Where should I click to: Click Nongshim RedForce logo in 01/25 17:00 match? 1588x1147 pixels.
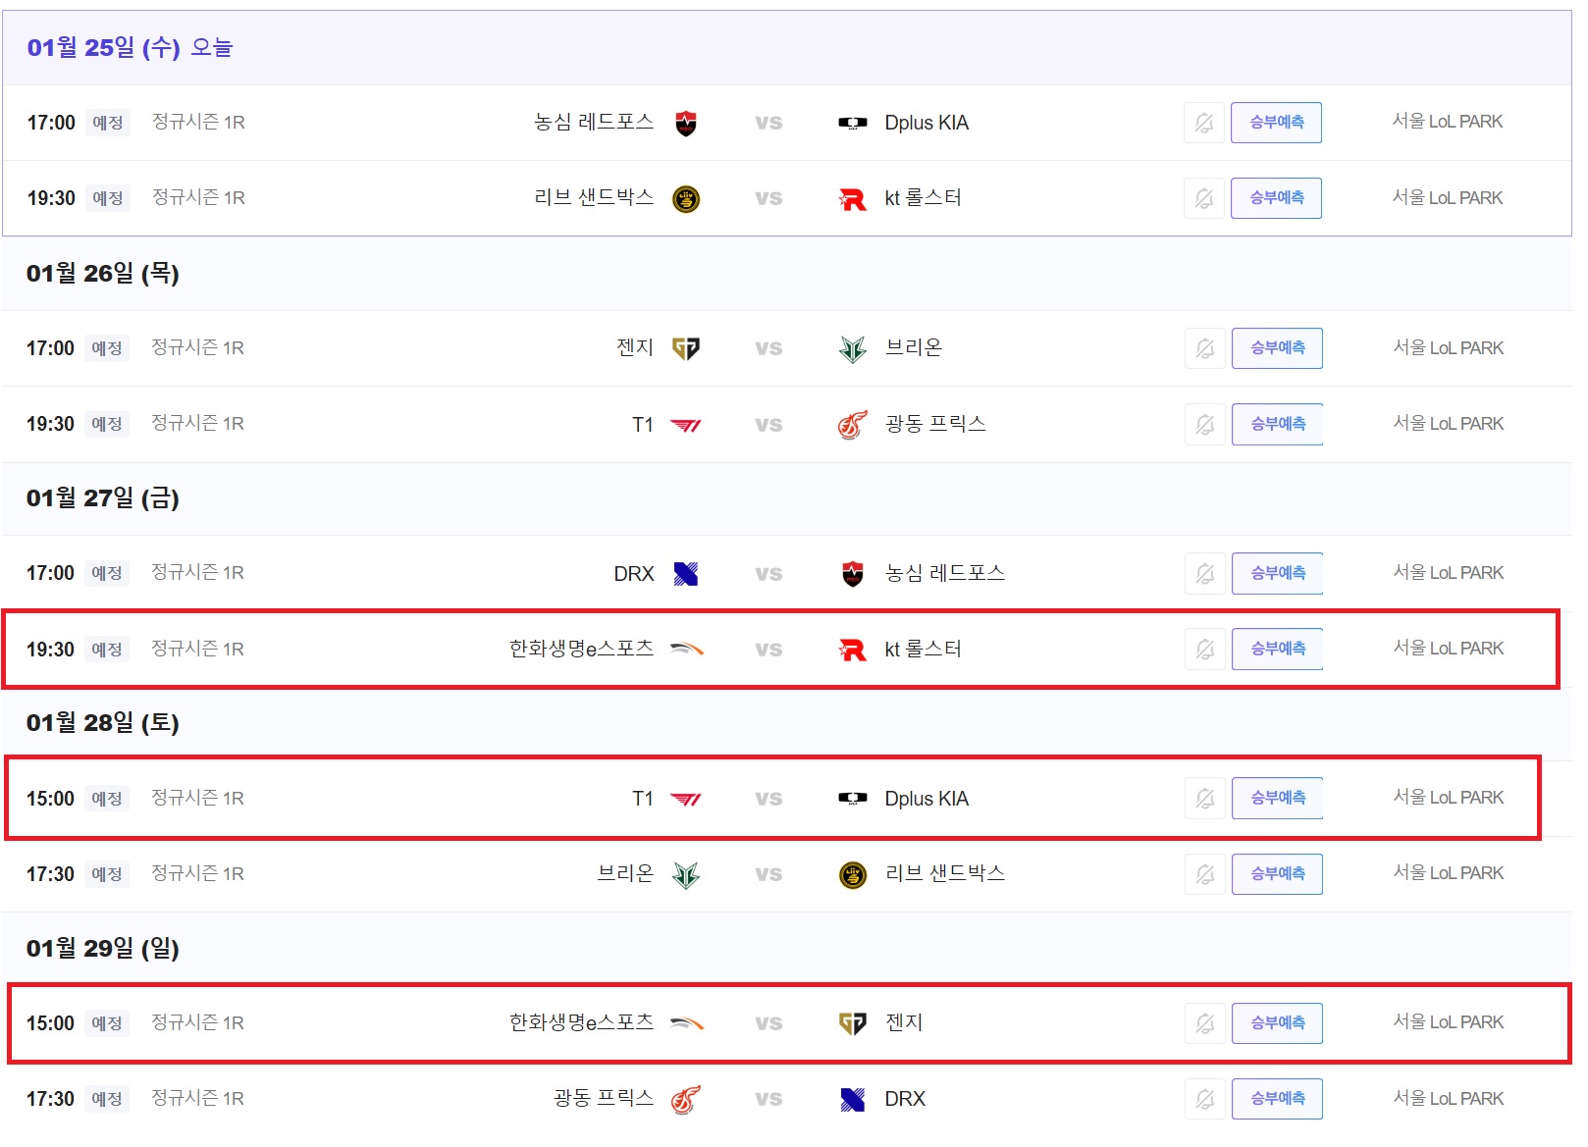pyautogui.click(x=686, y=123)
